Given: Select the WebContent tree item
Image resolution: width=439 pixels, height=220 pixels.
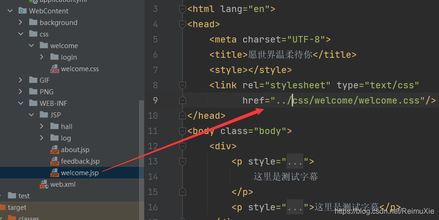Looking at the screenshot, I should (x=49, y=11).
